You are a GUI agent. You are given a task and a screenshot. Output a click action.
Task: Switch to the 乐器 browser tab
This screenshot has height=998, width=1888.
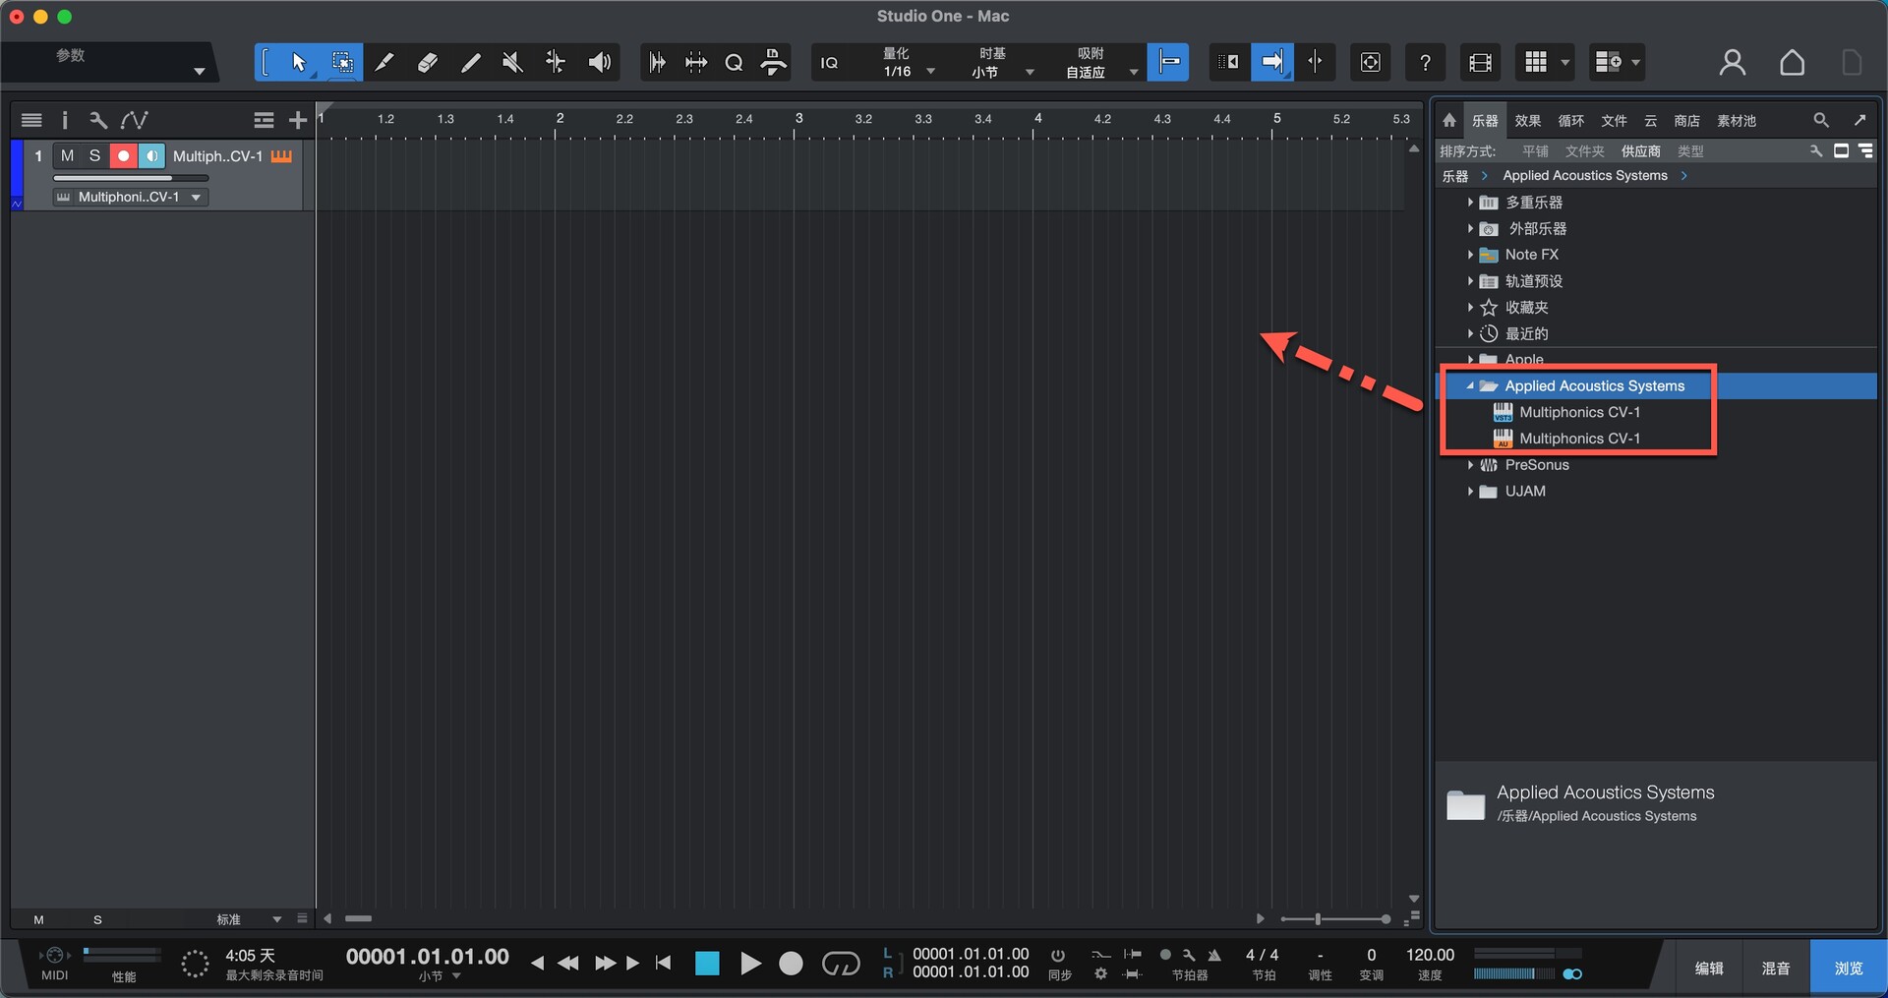[1485, 121]
